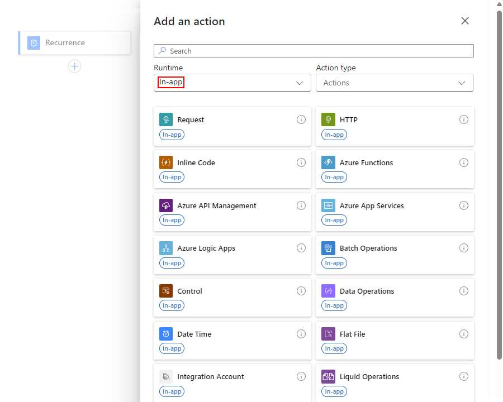Expand the Runtime dropdown
The width and height of the screenshot is (503, 402).
(232, 83)
